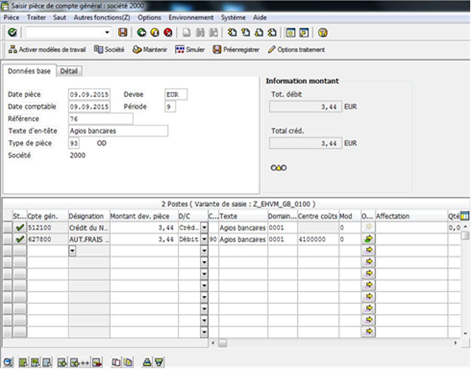Click the Maintenir button

click(x=150, y=49)
